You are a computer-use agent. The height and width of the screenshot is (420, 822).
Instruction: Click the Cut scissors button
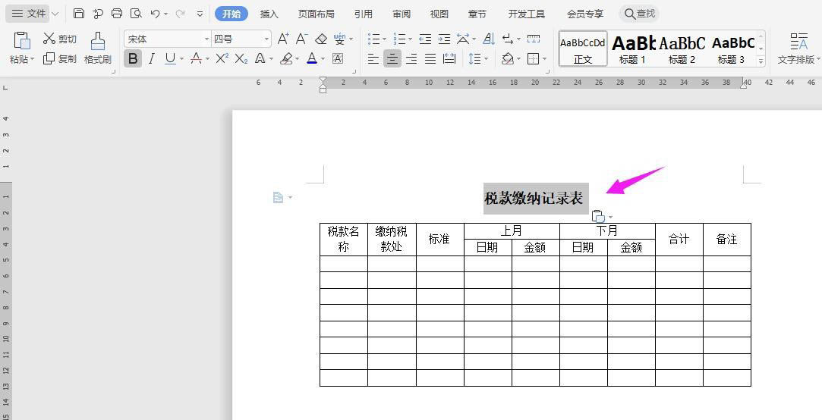[x=59, y=39]
